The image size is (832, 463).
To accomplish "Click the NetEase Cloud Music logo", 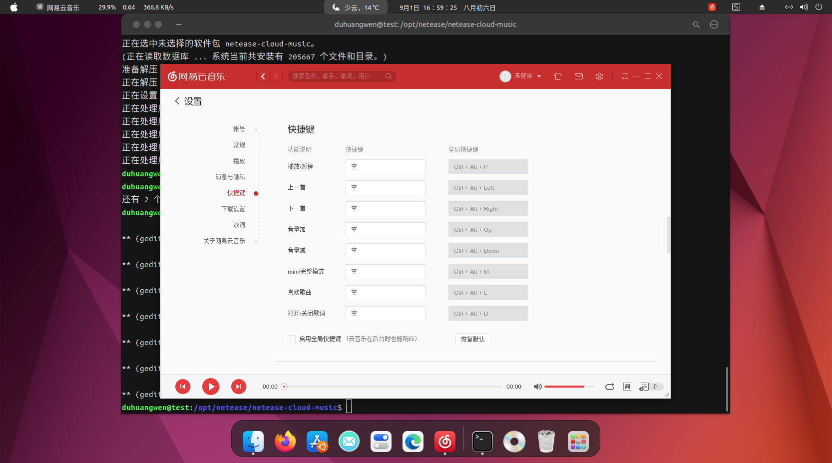I will pyautogui.click(x=196, y=76).
